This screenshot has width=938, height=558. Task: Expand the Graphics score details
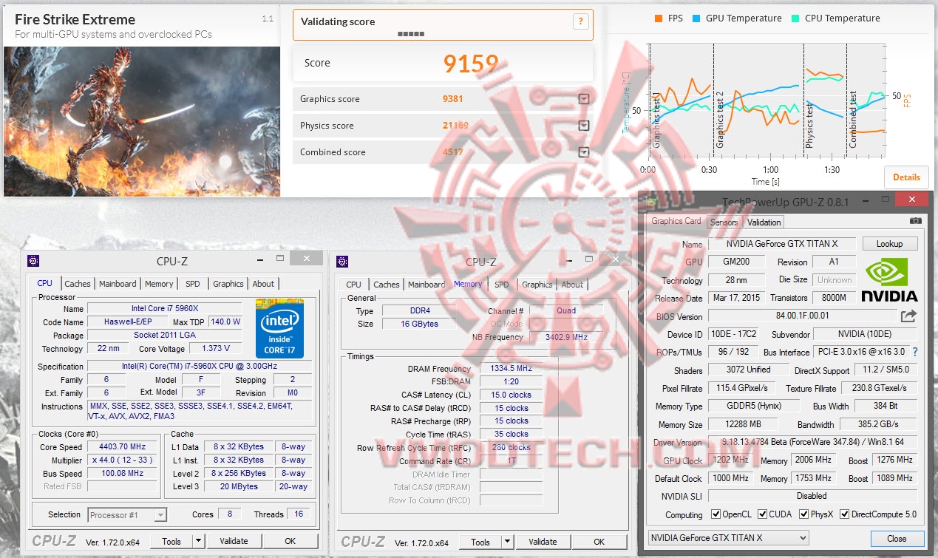(584, 99)
